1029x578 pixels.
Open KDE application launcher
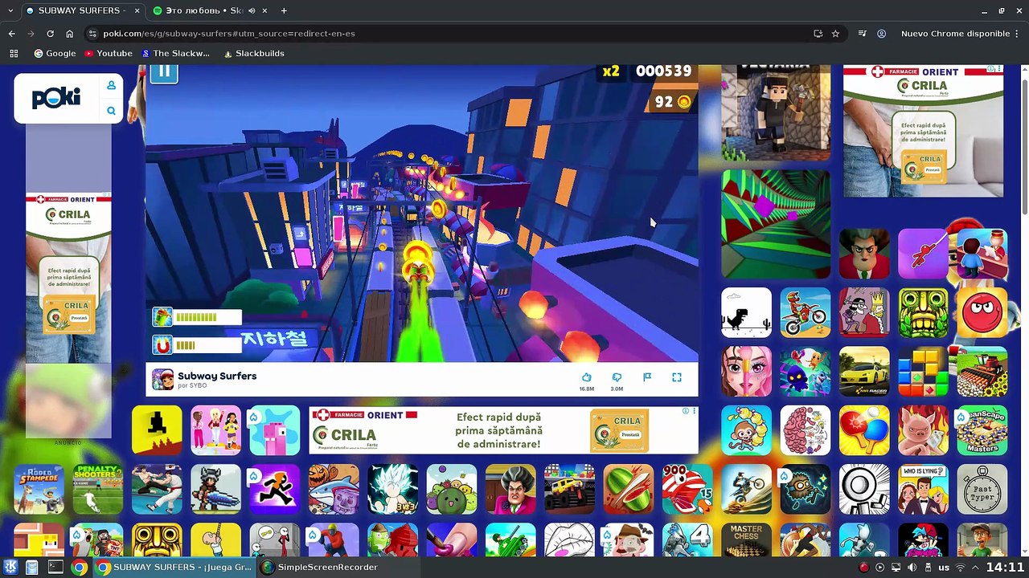(x=10, y=568)
